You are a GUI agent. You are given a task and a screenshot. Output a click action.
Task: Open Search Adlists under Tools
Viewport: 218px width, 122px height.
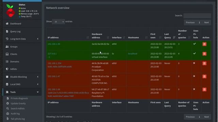tap(18, 108)
